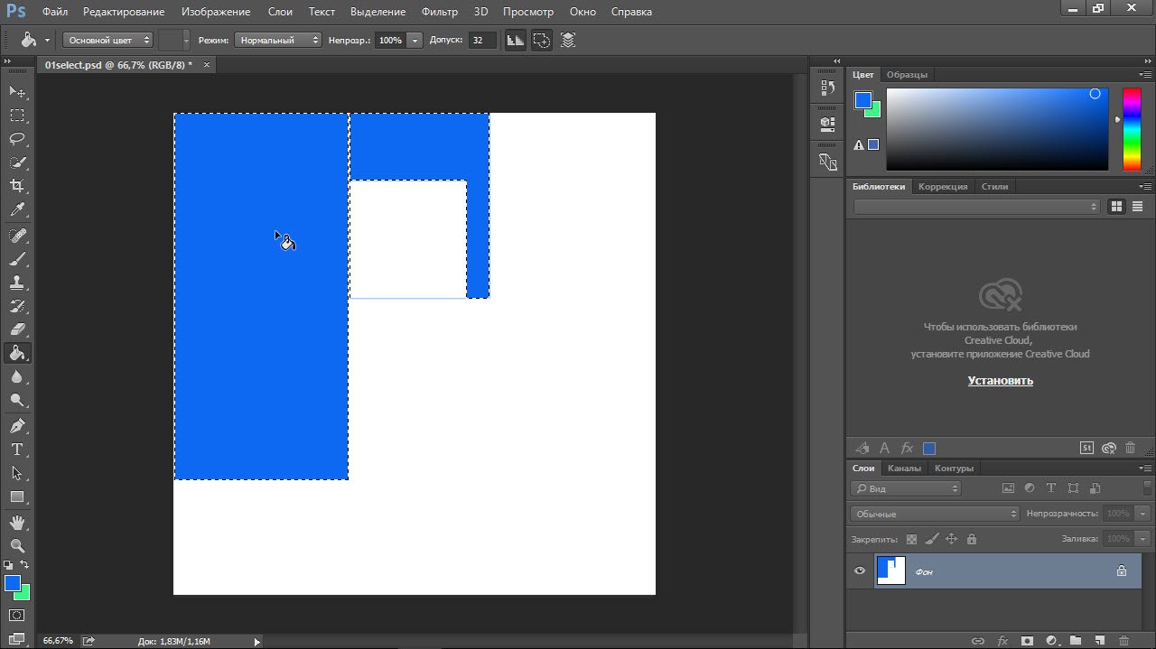Image resolution: width=1156 pixels, height=649 pixels.
Task: Open the Основной цвет fill source dropdown
Action: (107, 41)
